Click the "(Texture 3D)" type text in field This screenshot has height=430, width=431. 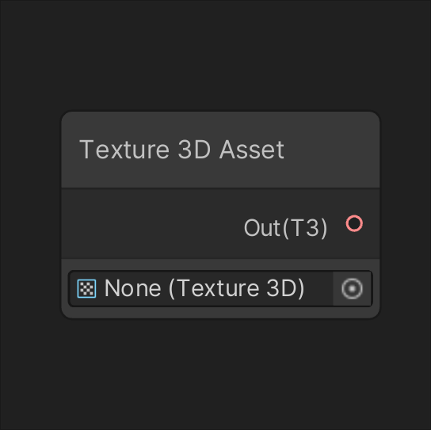pos(237,288)
